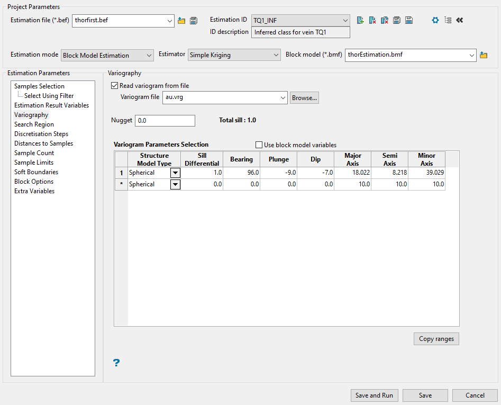Toggle Read variogram from file checkbox
This screenshot has width=501, height=405.
click(115, 86)
